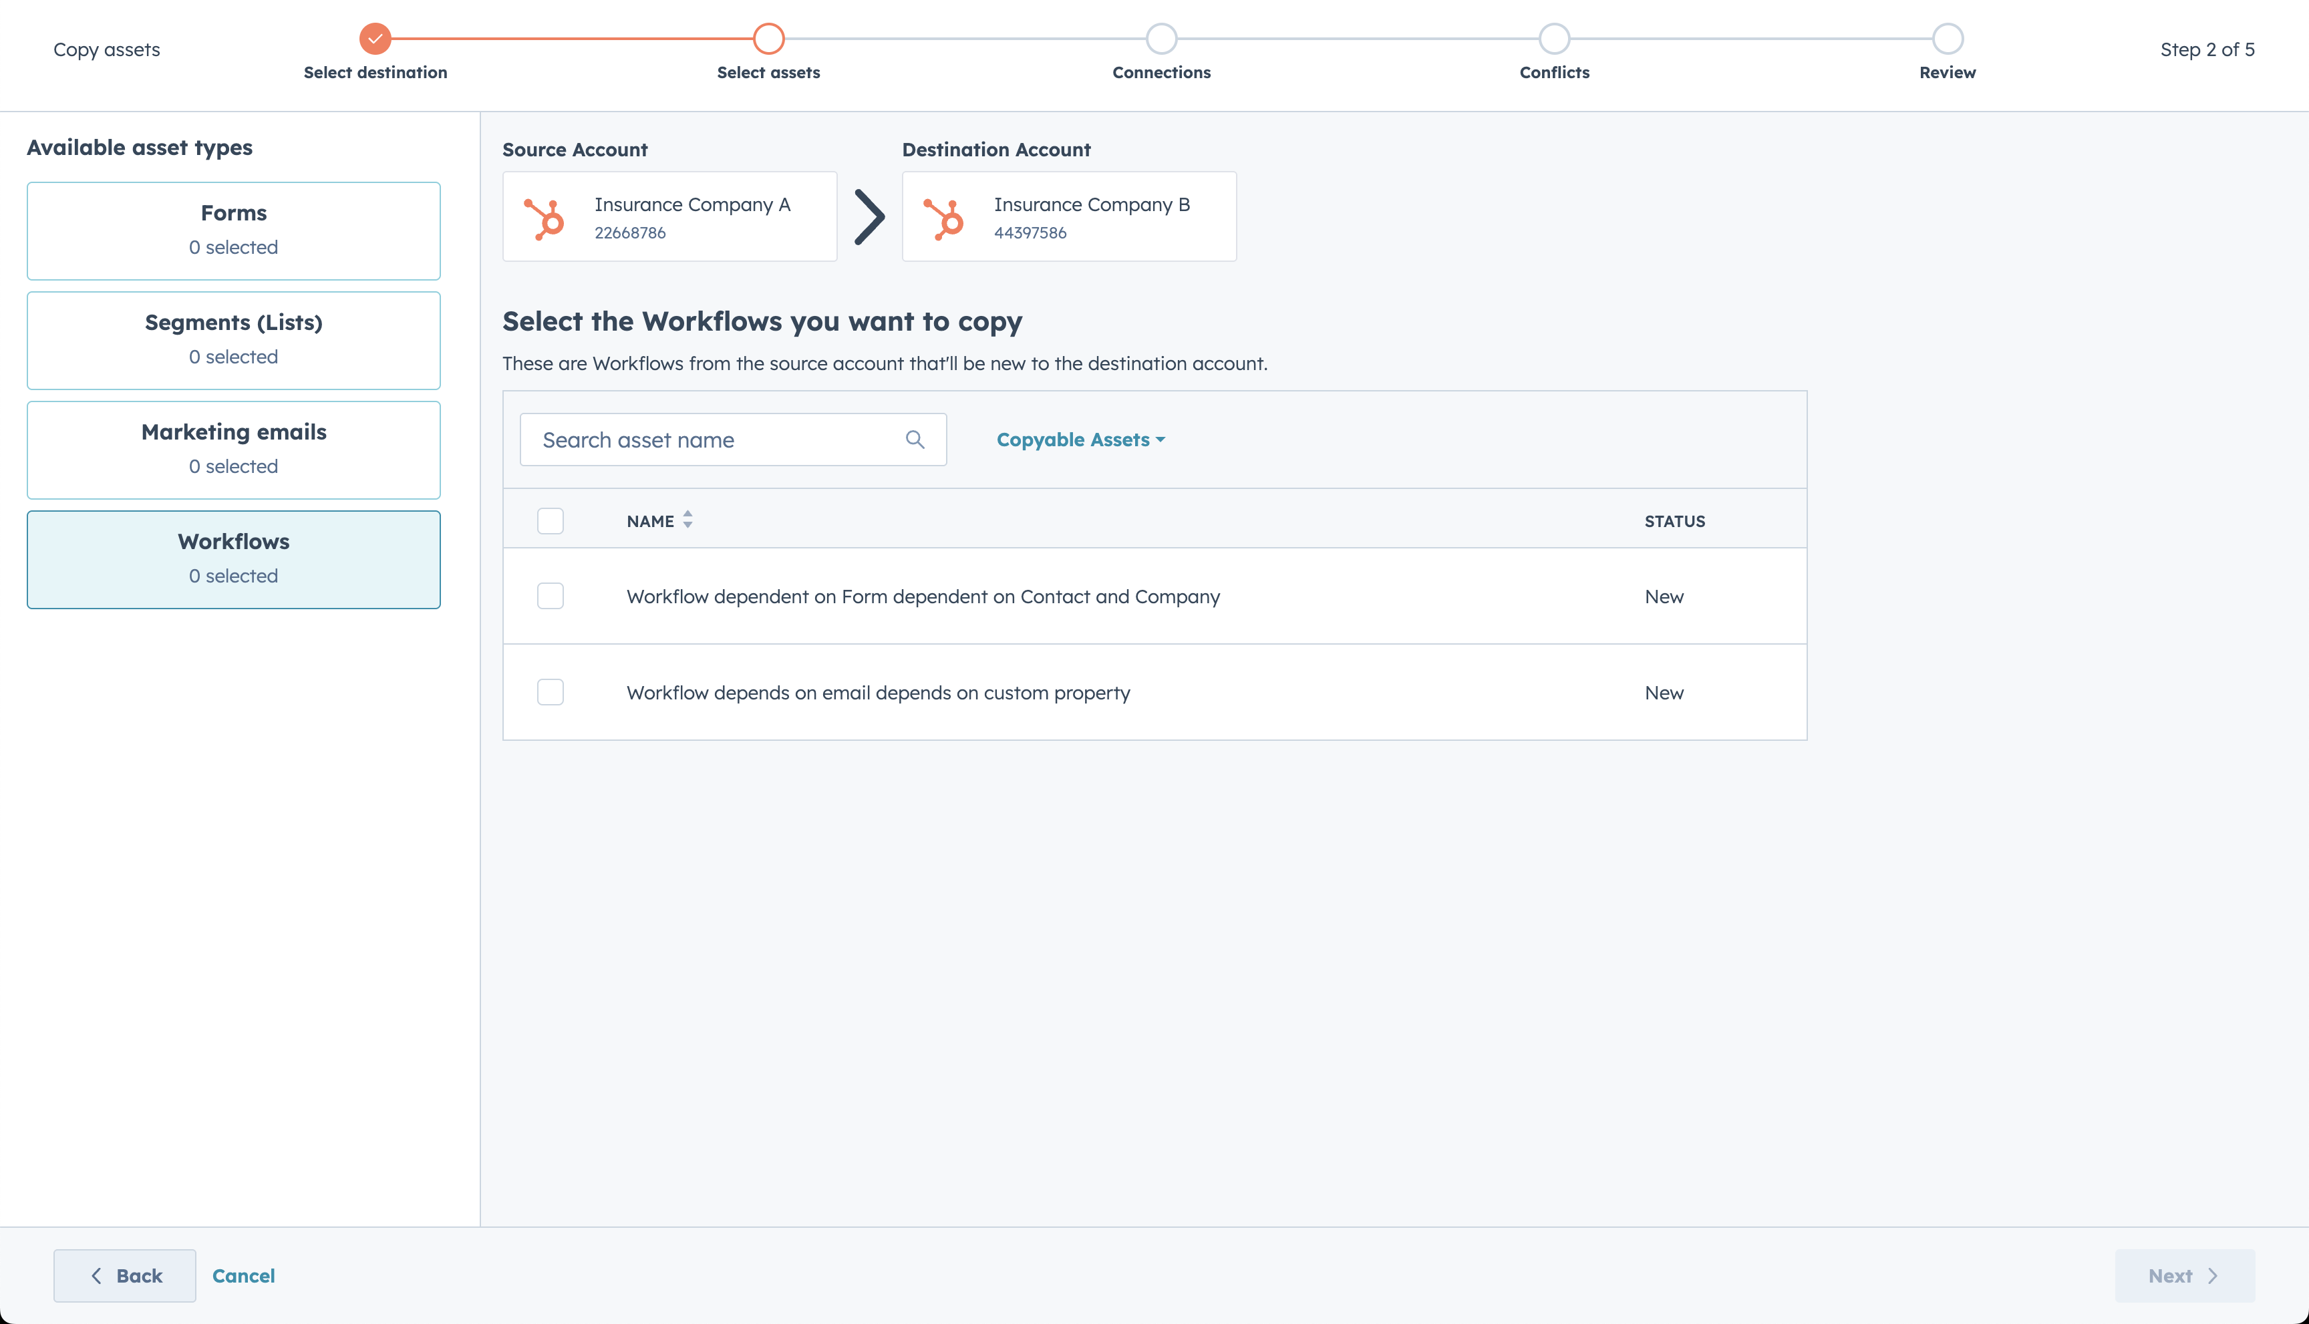Check the workflow dependent on Form checkbox

[551, 597]
